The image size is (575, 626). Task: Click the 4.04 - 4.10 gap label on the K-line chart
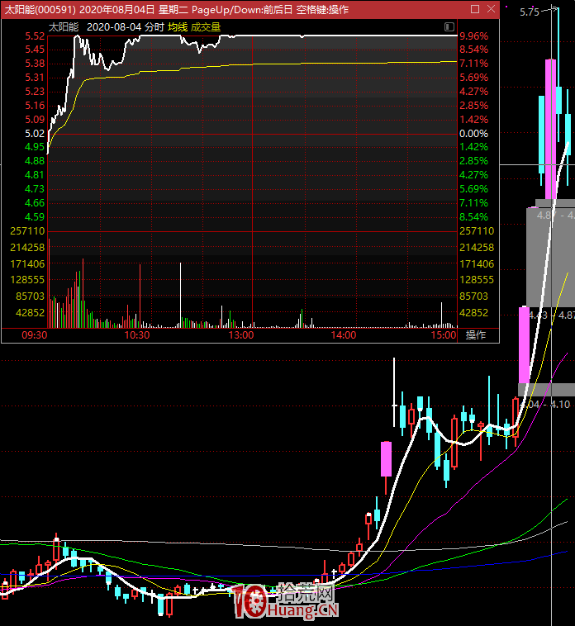[545, 405]
